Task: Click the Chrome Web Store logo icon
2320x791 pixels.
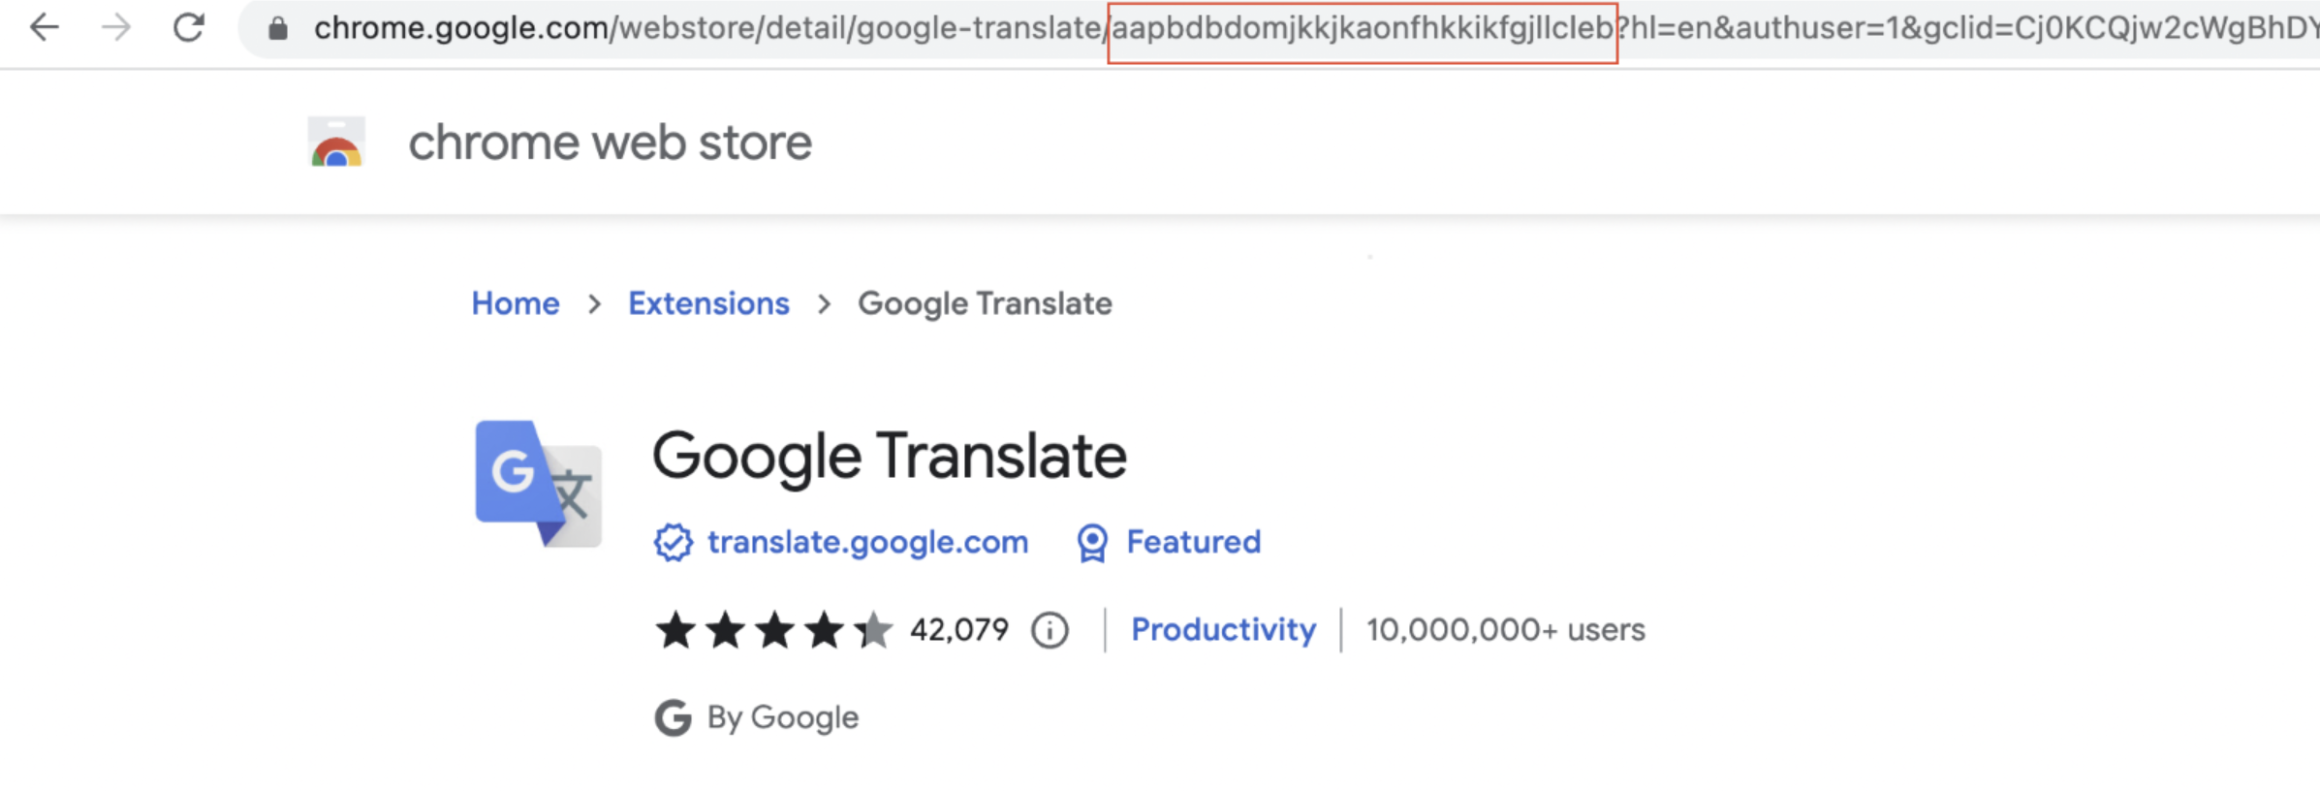Action: tap(336, 142)
